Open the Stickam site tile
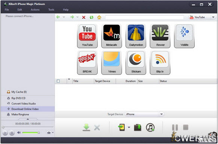The image size is (218, 144). [x=136, y=63]
